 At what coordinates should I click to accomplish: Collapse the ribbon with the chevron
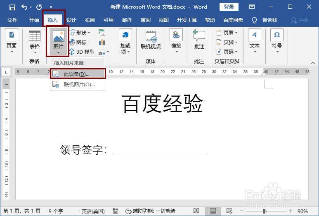313,63
